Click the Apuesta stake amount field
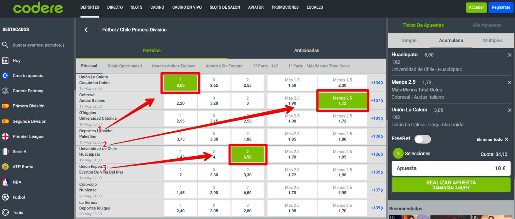The width and height of the screenshot is (515, 219). [x=451, y=168]
